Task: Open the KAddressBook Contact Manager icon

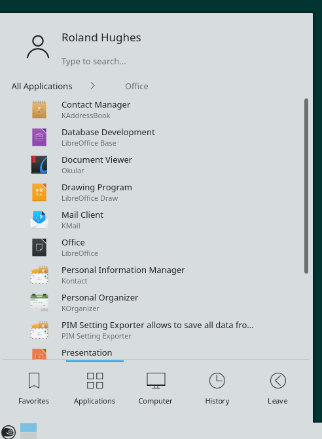Action: coord(39,110)
